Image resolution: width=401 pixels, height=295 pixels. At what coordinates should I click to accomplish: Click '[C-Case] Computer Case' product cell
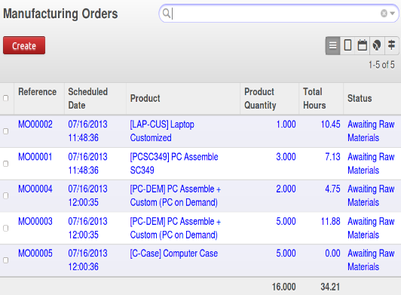coord(174,254)
